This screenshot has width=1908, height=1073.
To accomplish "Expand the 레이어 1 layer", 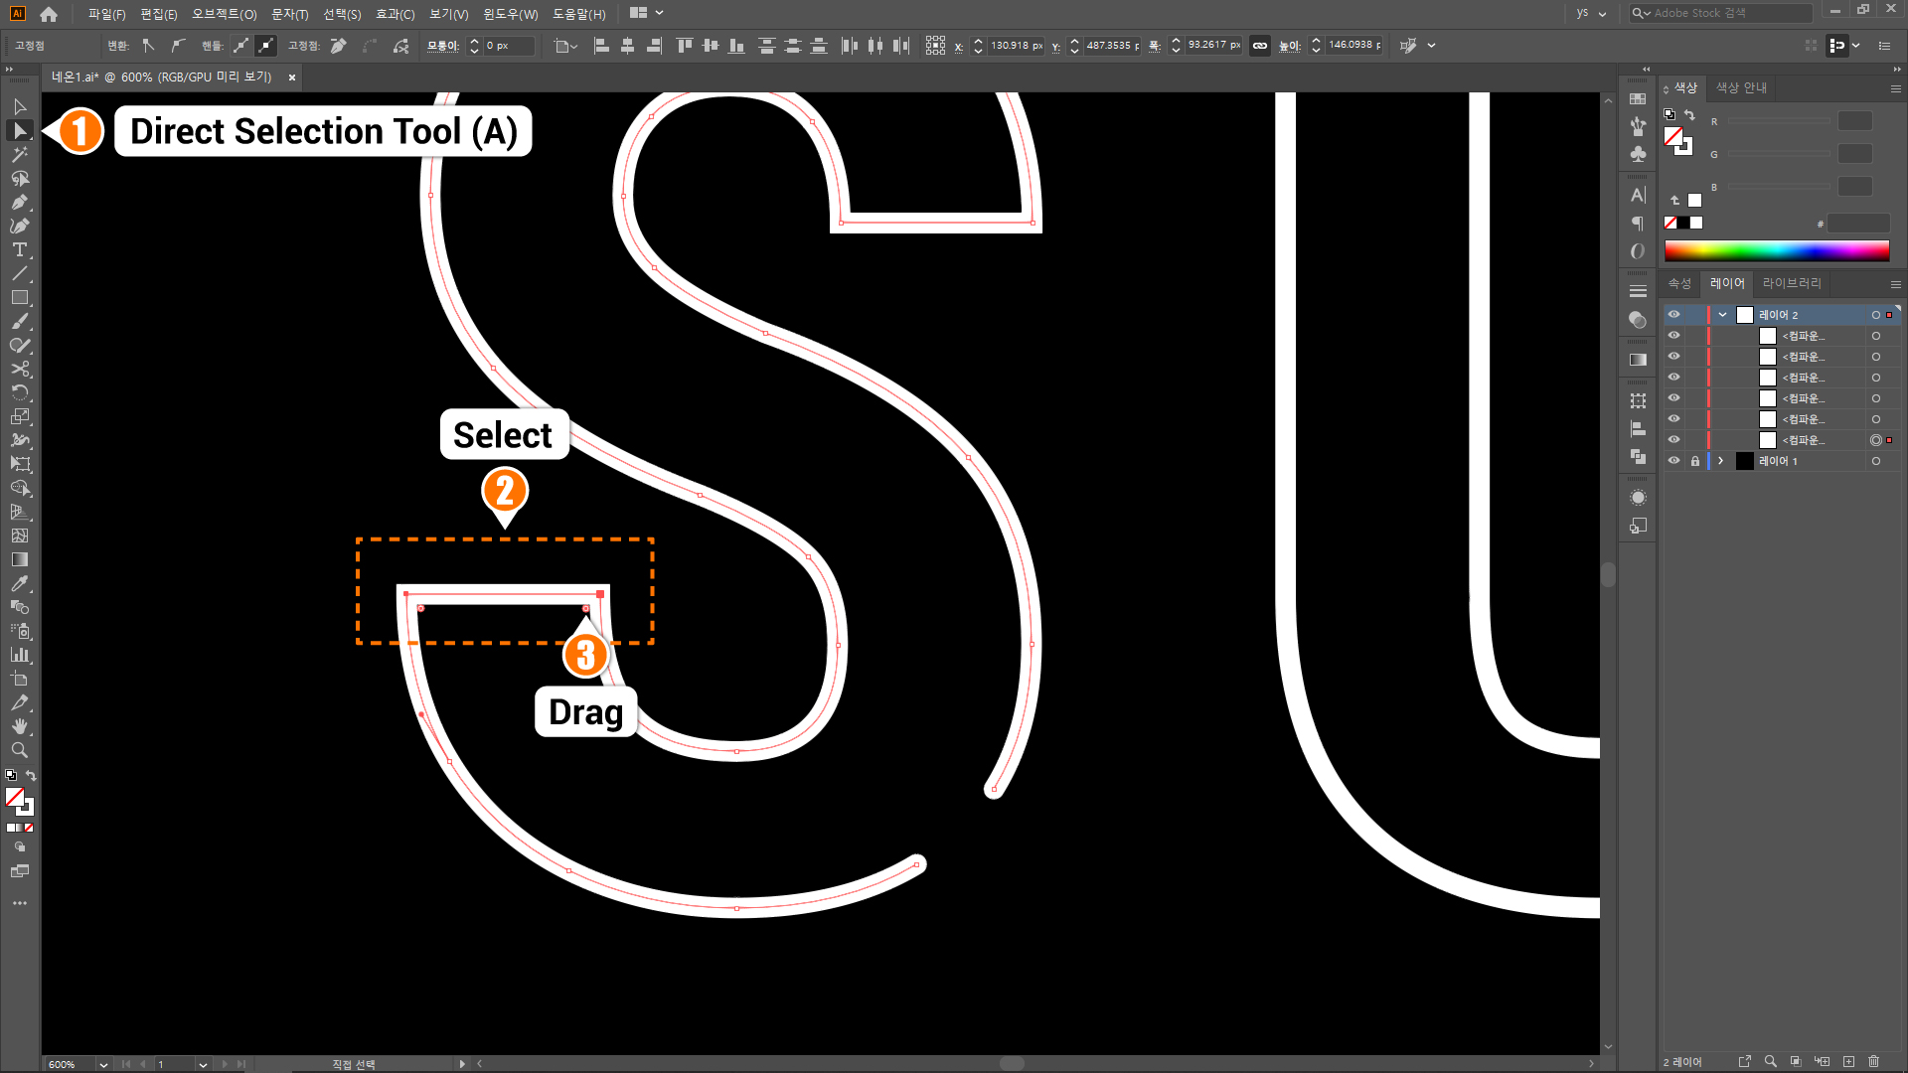I will (1721, 461).
